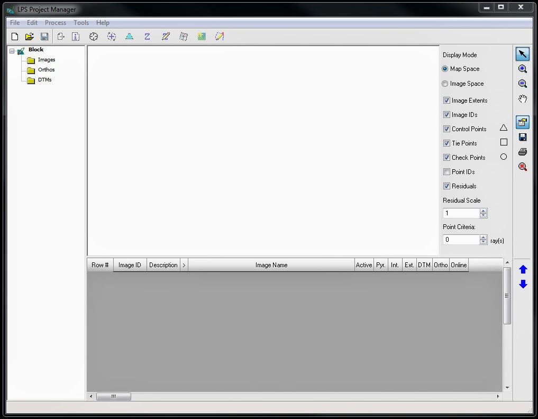Decrease the Point Criteria ray count
This screenshot has height=419, width=538.
pos(483,242)
